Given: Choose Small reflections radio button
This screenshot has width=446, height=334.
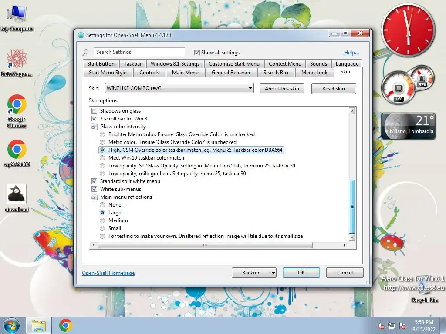Looking at the screenshot, I should (102, 228).
